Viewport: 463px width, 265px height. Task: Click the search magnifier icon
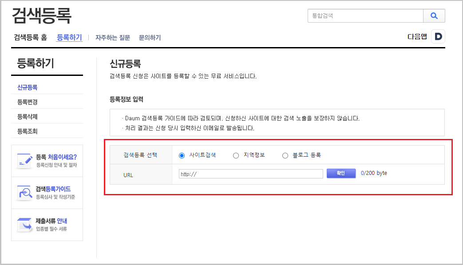coord(434,16)
